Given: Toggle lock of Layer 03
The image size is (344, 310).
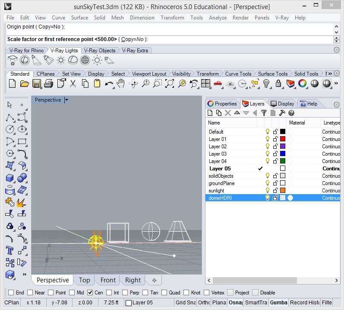Looking at the screenshot, I should point(275,153).
